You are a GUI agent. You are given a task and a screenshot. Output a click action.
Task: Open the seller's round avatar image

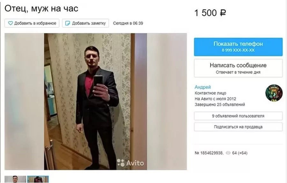tap(274, 93)
